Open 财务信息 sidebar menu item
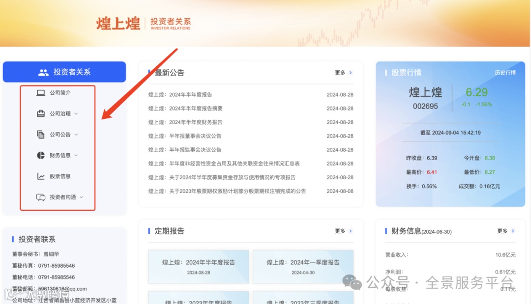The height and width of the screenshot is (304, 531). pos(60,155)
